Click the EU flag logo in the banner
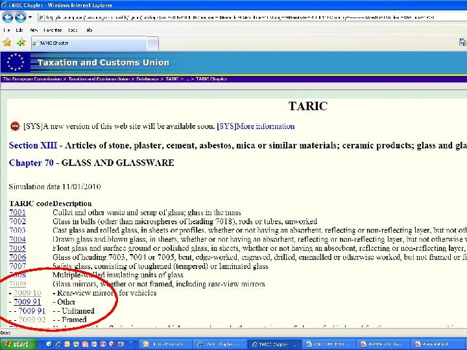This screenshot has height=350, width=467. tap(16, 62)
